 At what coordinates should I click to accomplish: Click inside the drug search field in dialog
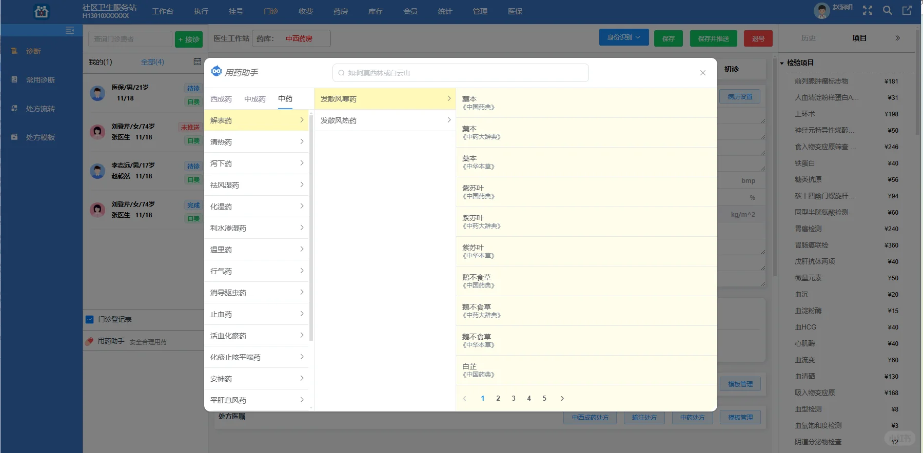(x=461, y=73)
